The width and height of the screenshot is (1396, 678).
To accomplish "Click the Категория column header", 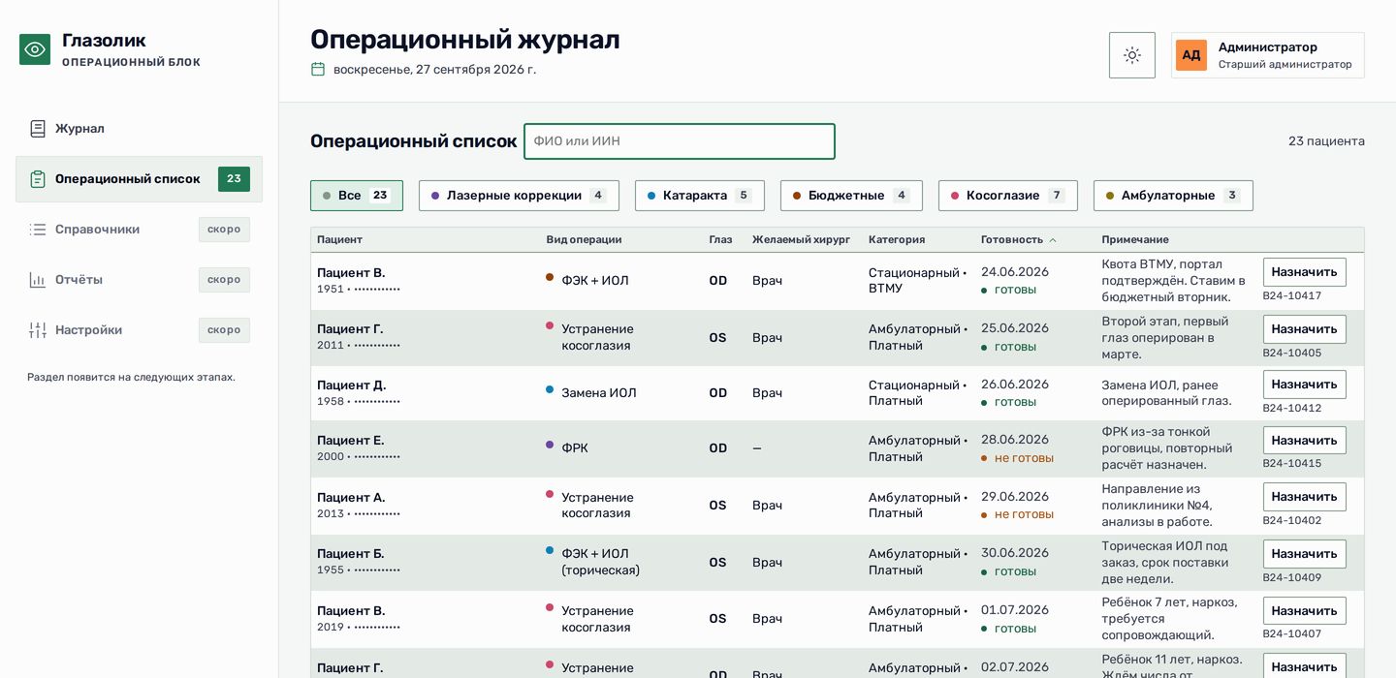I will [897, 239].
